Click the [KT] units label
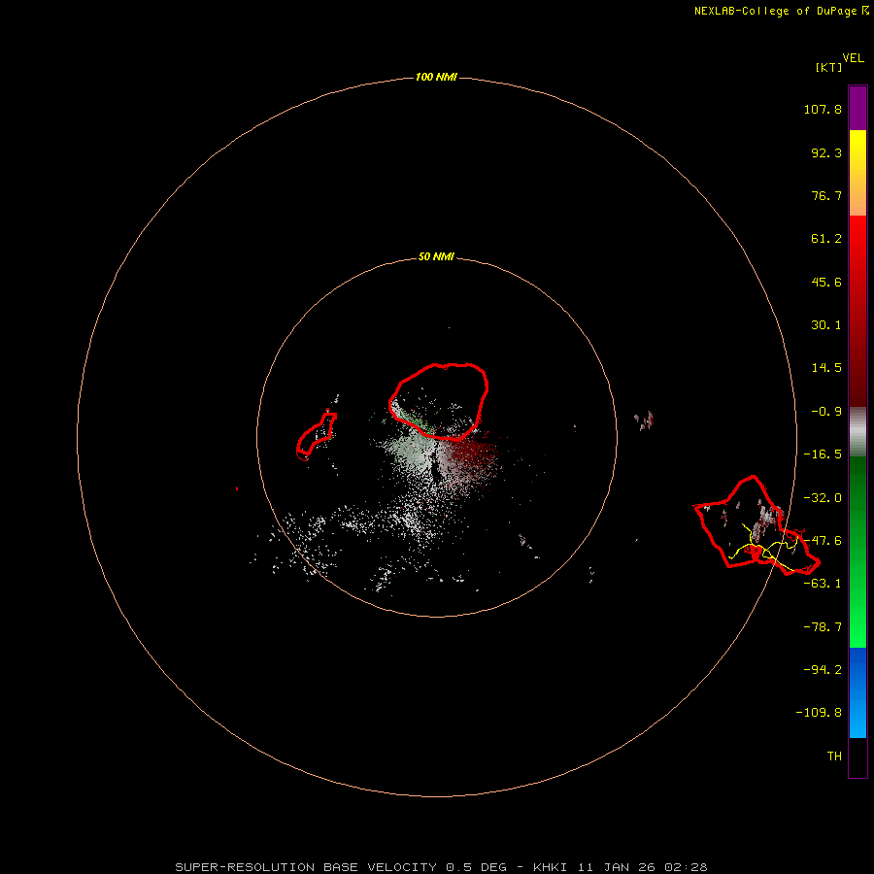Viewport: 874px width, 874px height. (x=829, y=67)
